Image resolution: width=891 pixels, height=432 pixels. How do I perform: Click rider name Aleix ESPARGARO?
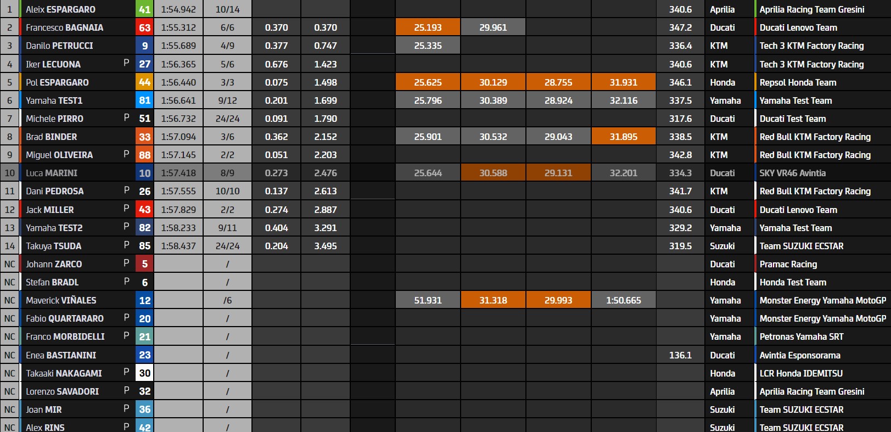(x=60, y=9)
